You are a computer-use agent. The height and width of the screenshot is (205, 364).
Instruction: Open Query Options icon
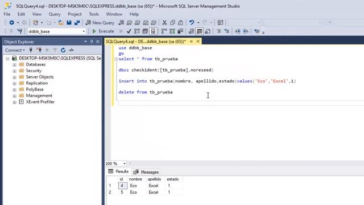pyautogui.click(x=145, y=31)
